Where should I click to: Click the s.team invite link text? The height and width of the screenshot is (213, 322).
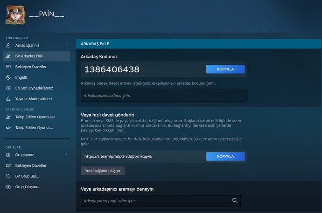point(118,157)
